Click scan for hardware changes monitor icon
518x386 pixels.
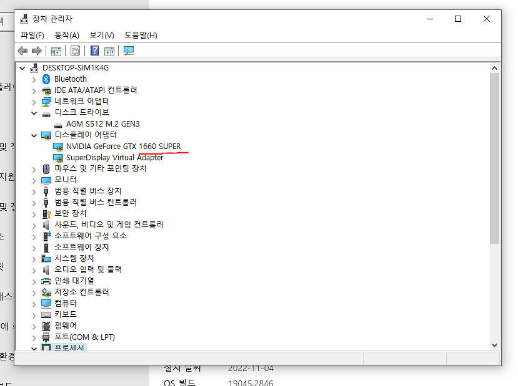pyautogui.click(x=129, y=51)
